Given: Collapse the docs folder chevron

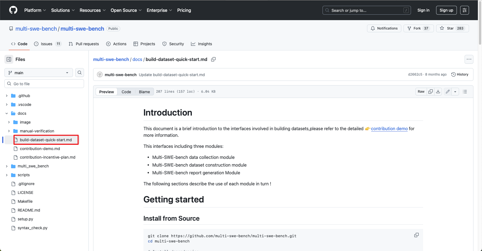Looking at the screenshot, I should [7, 113].
